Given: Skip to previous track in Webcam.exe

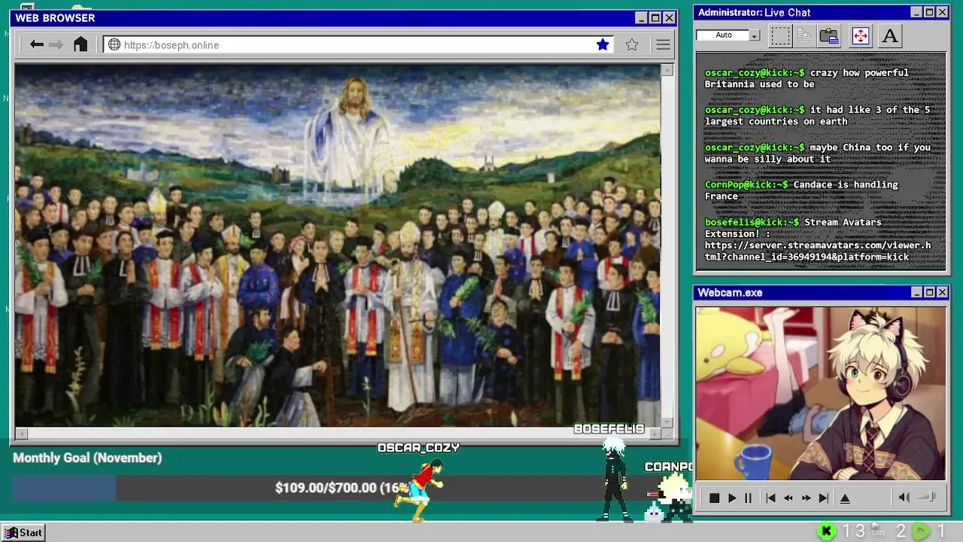Looking at the screenshot, I should [770, 498].
